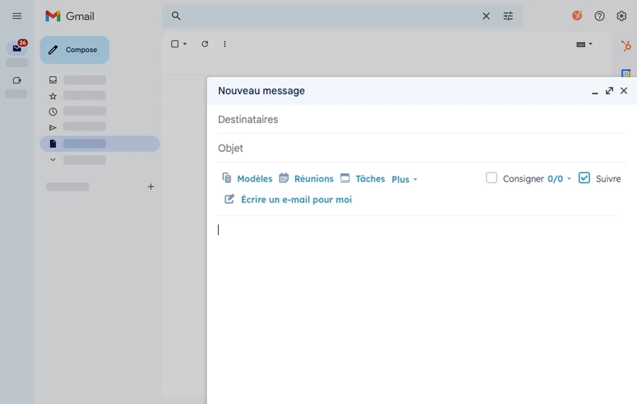Click the refresh mail icon
The image size is (637, 404).
[x=205, y=44]
